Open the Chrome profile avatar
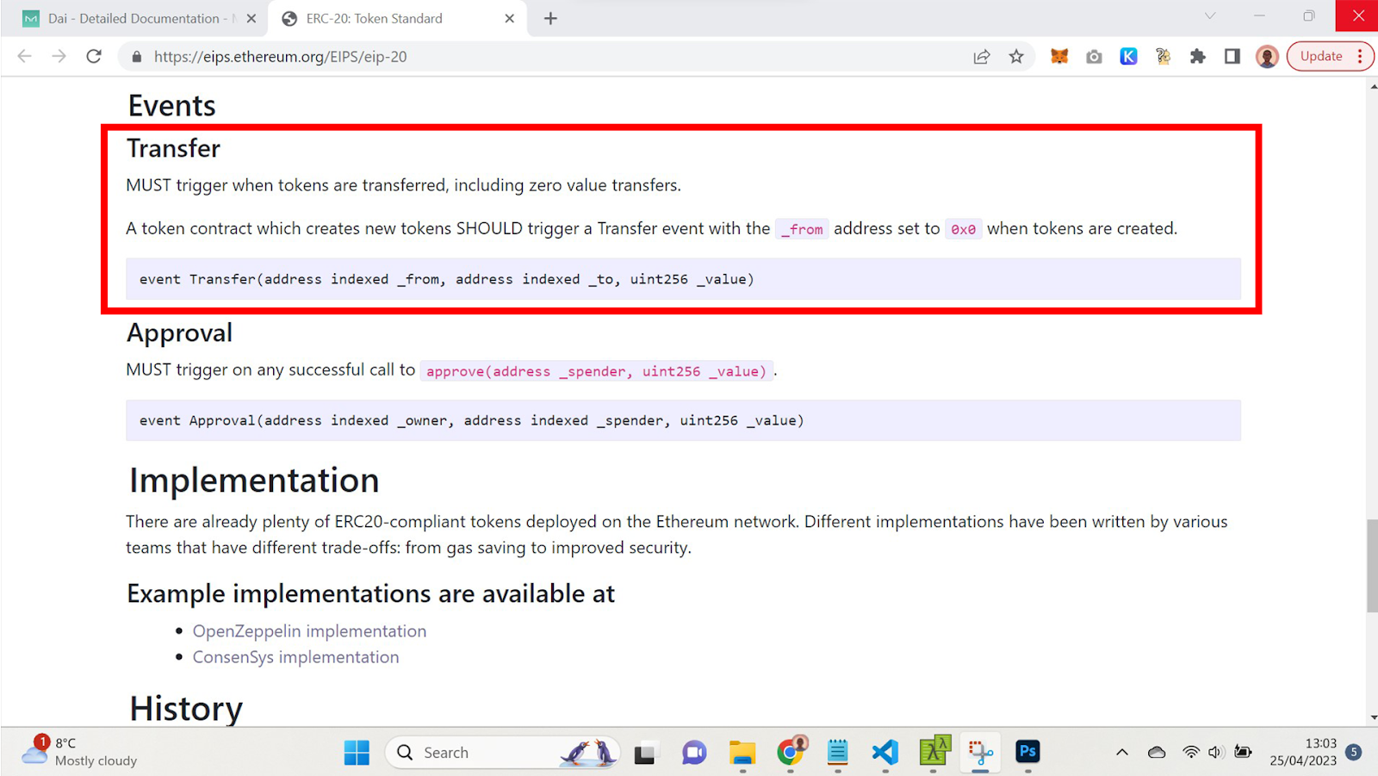 tap(1266, 57)
